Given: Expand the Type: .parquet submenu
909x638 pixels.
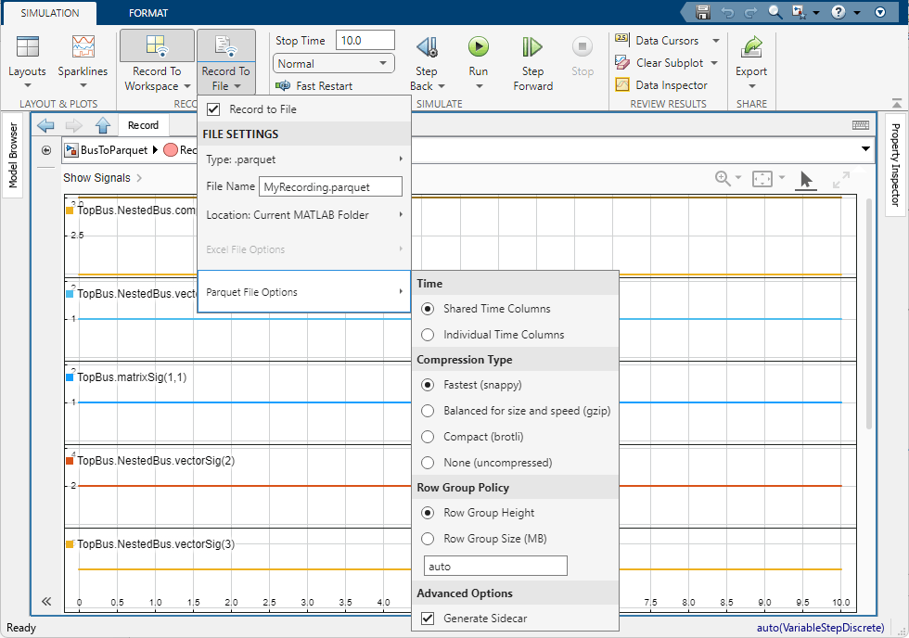Looking at the screenshot, I should point(304,159).
